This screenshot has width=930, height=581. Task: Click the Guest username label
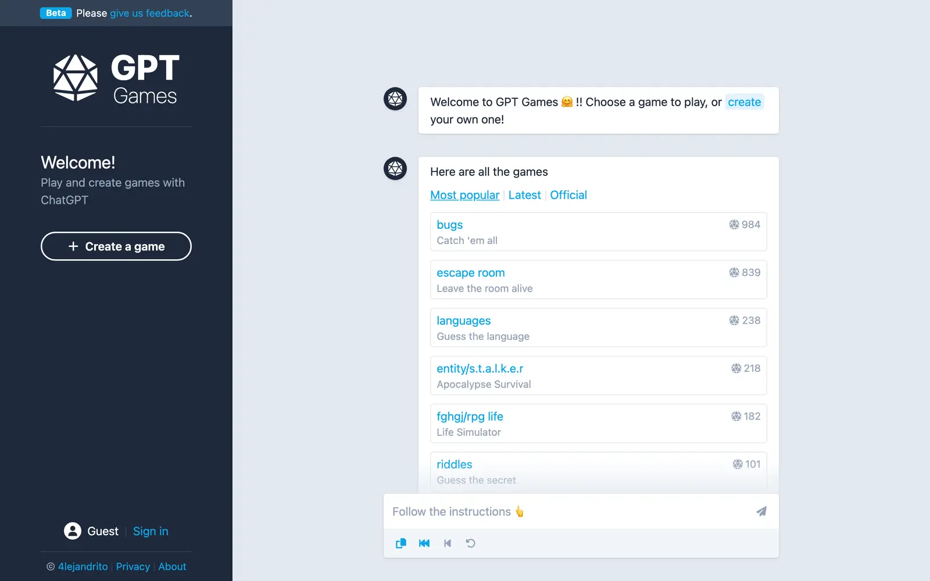click(103, 531)
